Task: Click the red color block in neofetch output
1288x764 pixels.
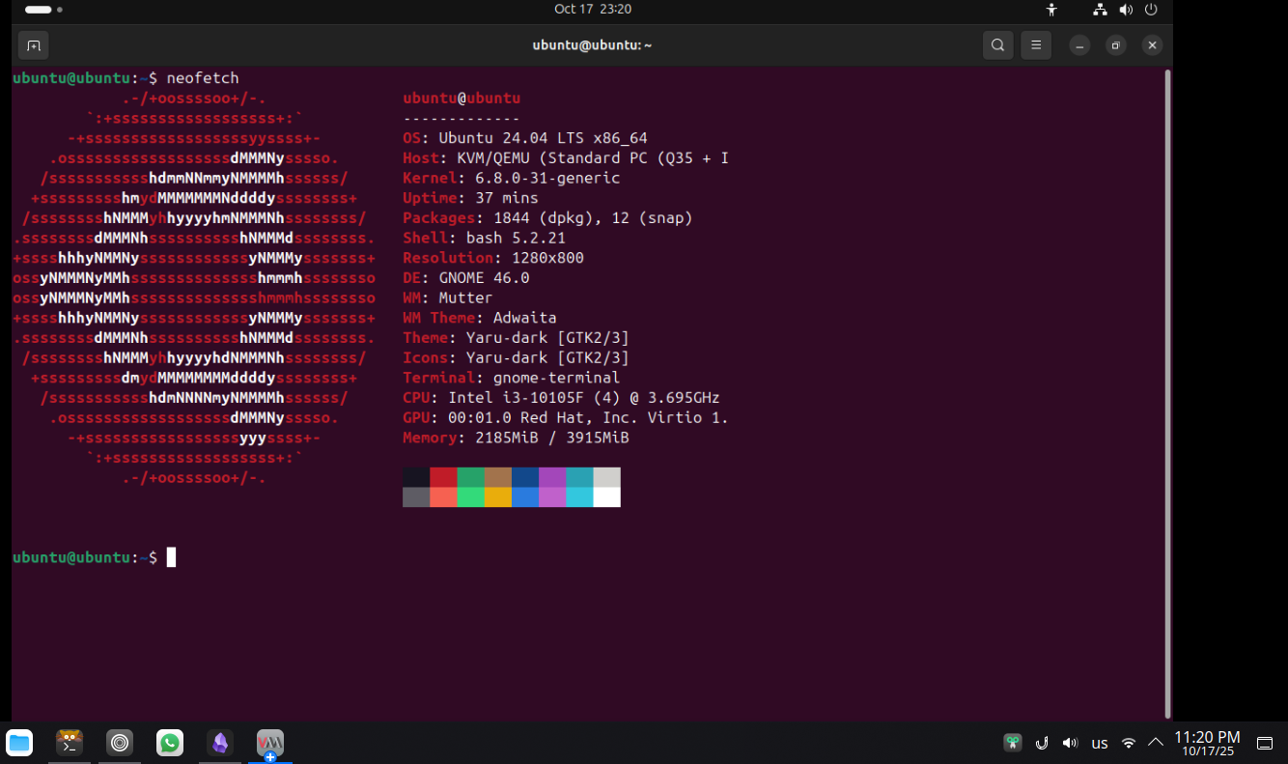Action: pos(443,477)
